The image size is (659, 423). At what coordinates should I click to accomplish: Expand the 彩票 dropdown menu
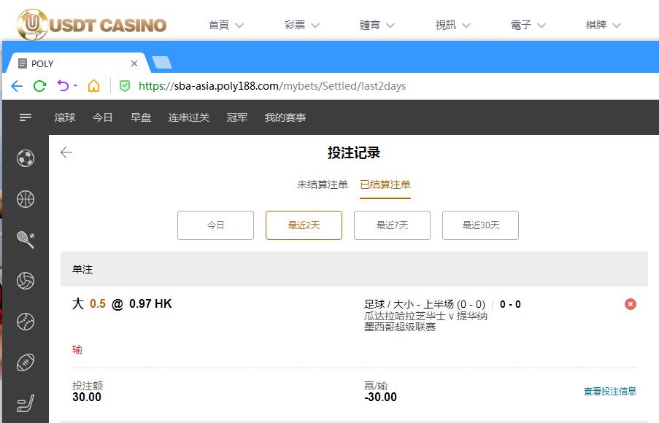pos(301,26)
